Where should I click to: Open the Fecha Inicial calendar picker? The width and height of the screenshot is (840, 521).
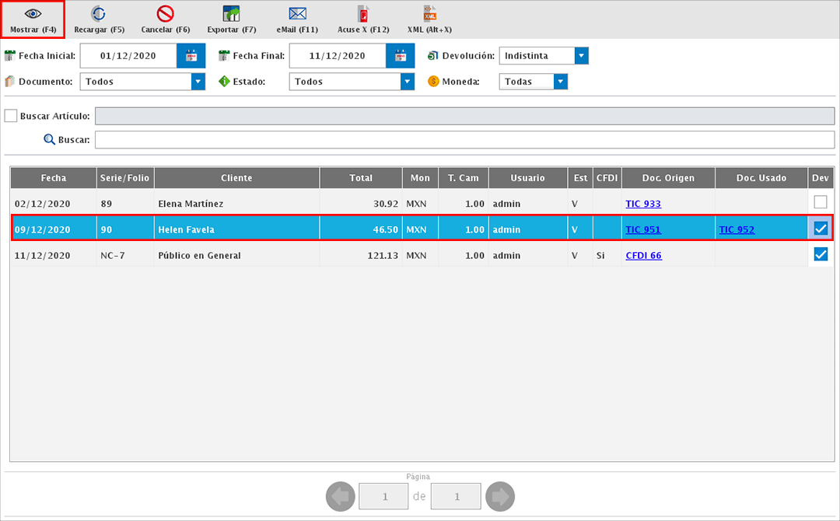click(x=191, y=56)
